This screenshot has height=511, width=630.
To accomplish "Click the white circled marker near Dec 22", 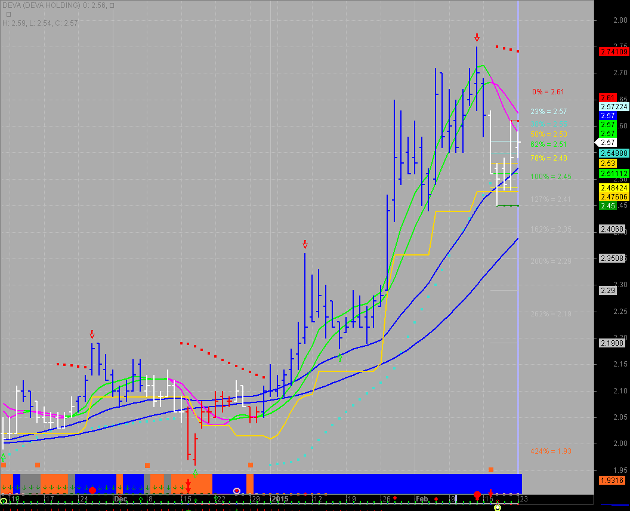I will coord(237,491).
